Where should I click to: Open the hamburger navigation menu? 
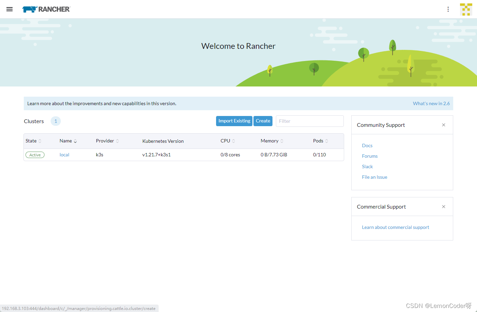click(x=10, y=9)
